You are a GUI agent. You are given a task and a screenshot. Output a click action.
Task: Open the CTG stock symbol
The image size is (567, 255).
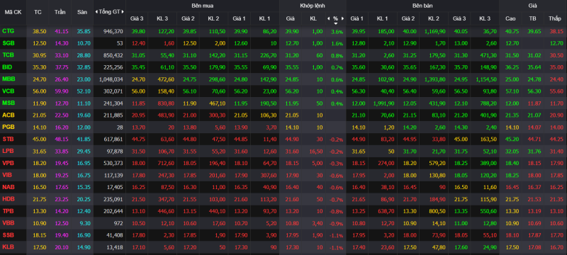(x=8, y=31)
